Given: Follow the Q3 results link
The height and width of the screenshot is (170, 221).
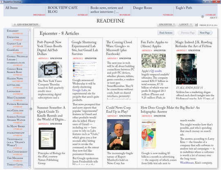Looking at the screenshot, I should [x=156, y=71].
